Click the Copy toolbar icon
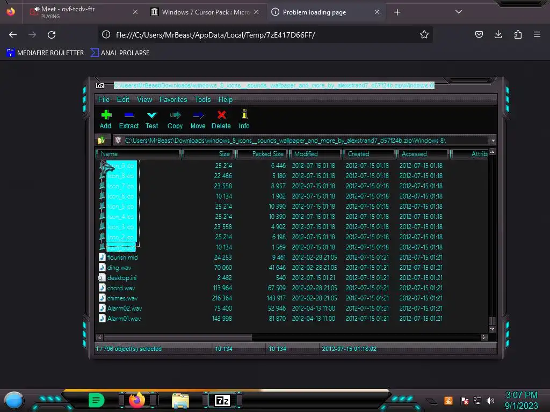 175,120
